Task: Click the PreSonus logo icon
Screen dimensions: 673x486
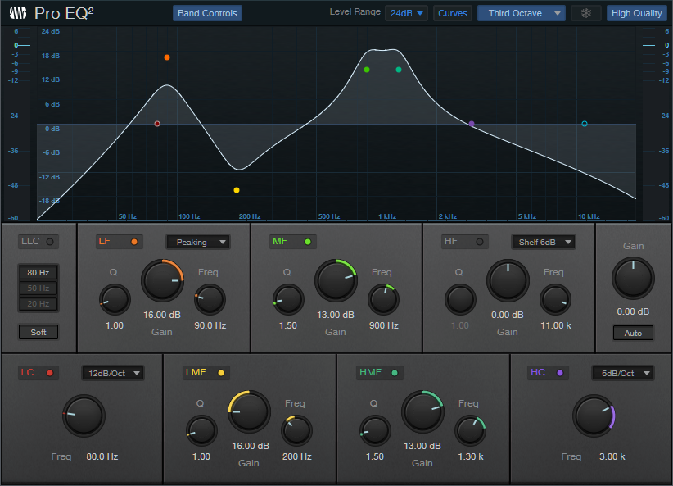Action: 16,13
